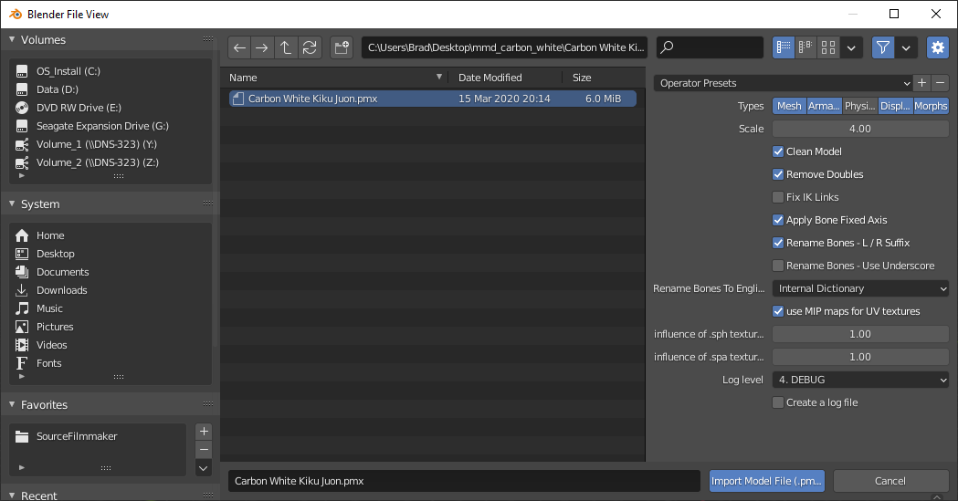Viewport: 958px width, 501px height.
Task: Uncheck Clean Model option
Action: pyautogui.click(x=778, y=151)
